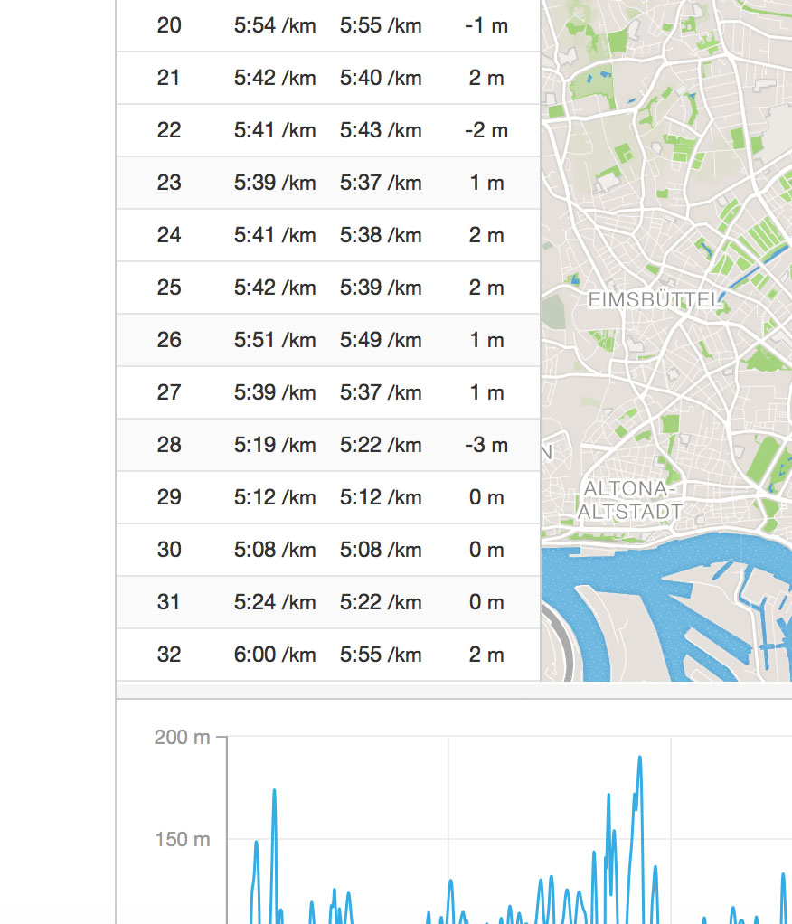Image resolution: width=792 pixels, height=924 pixels.
Task: Select split number 22 row
Action: (327, 130)
